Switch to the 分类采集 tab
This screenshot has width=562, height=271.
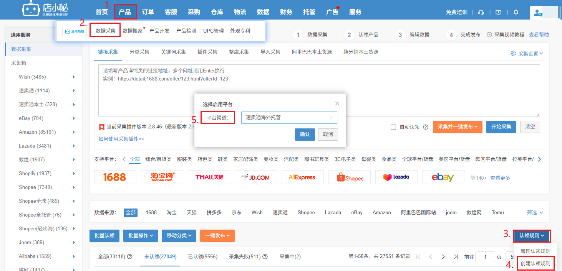click(139, 52)
